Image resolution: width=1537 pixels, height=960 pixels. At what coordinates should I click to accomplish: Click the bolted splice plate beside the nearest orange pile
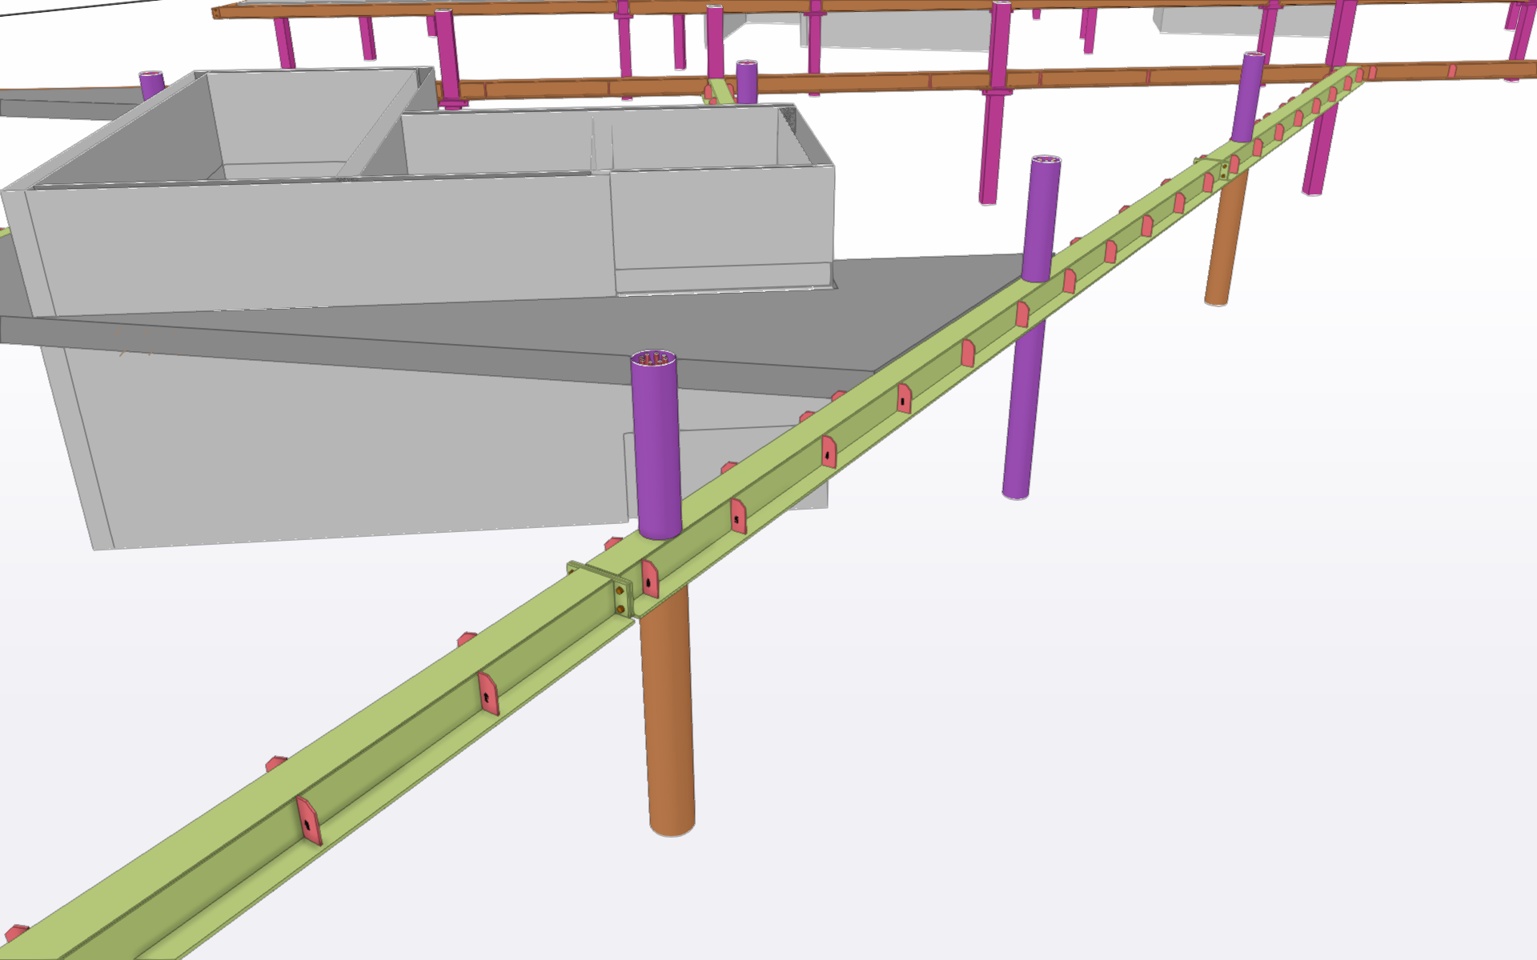(x=622, y=598)
